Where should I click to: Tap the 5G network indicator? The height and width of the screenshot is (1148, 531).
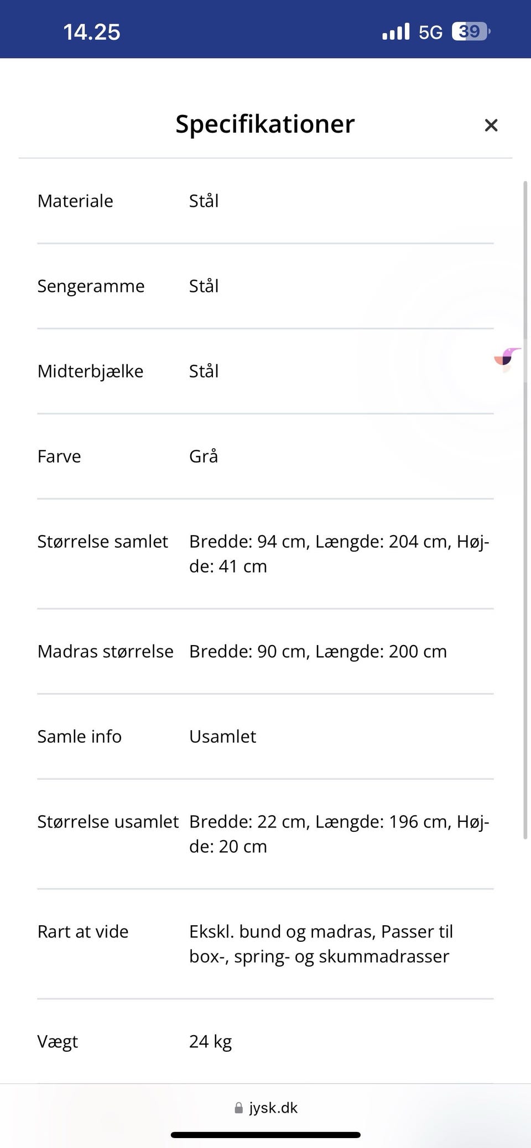[430, 32]
